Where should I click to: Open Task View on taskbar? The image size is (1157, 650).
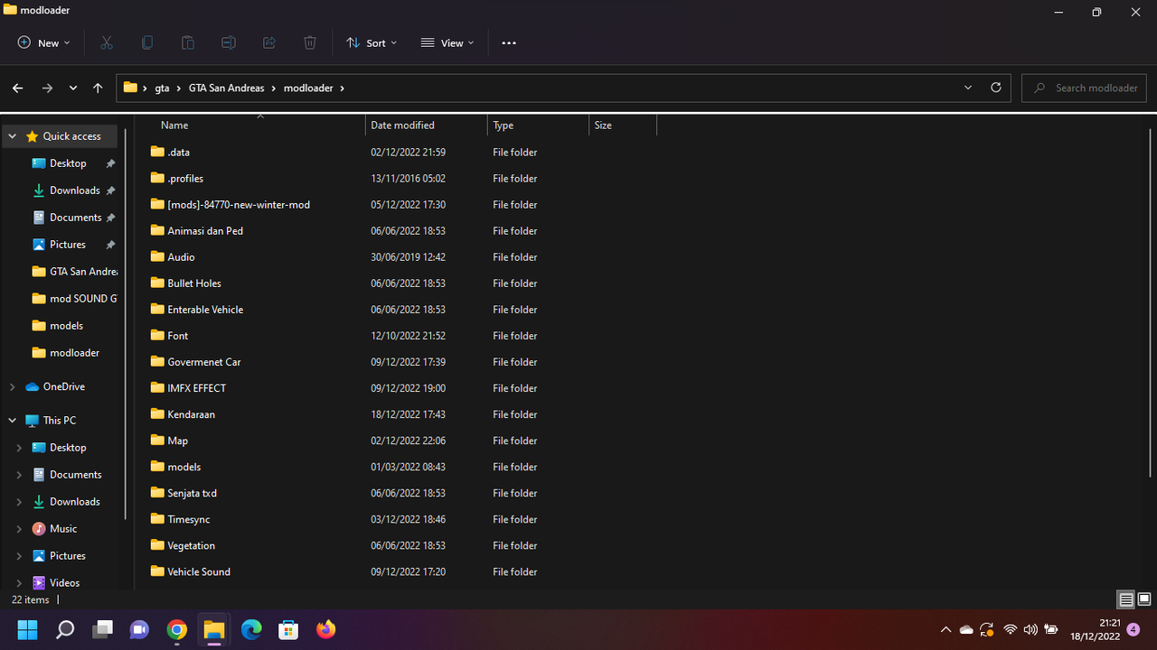point(103,629)
